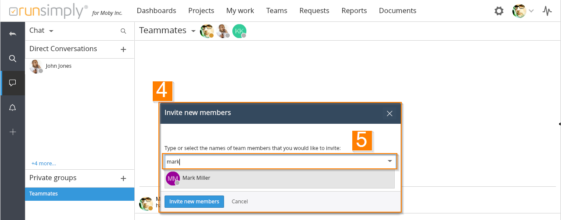Cancel the invite dialog
561x220 pixels.
click(x=240, y=202)
